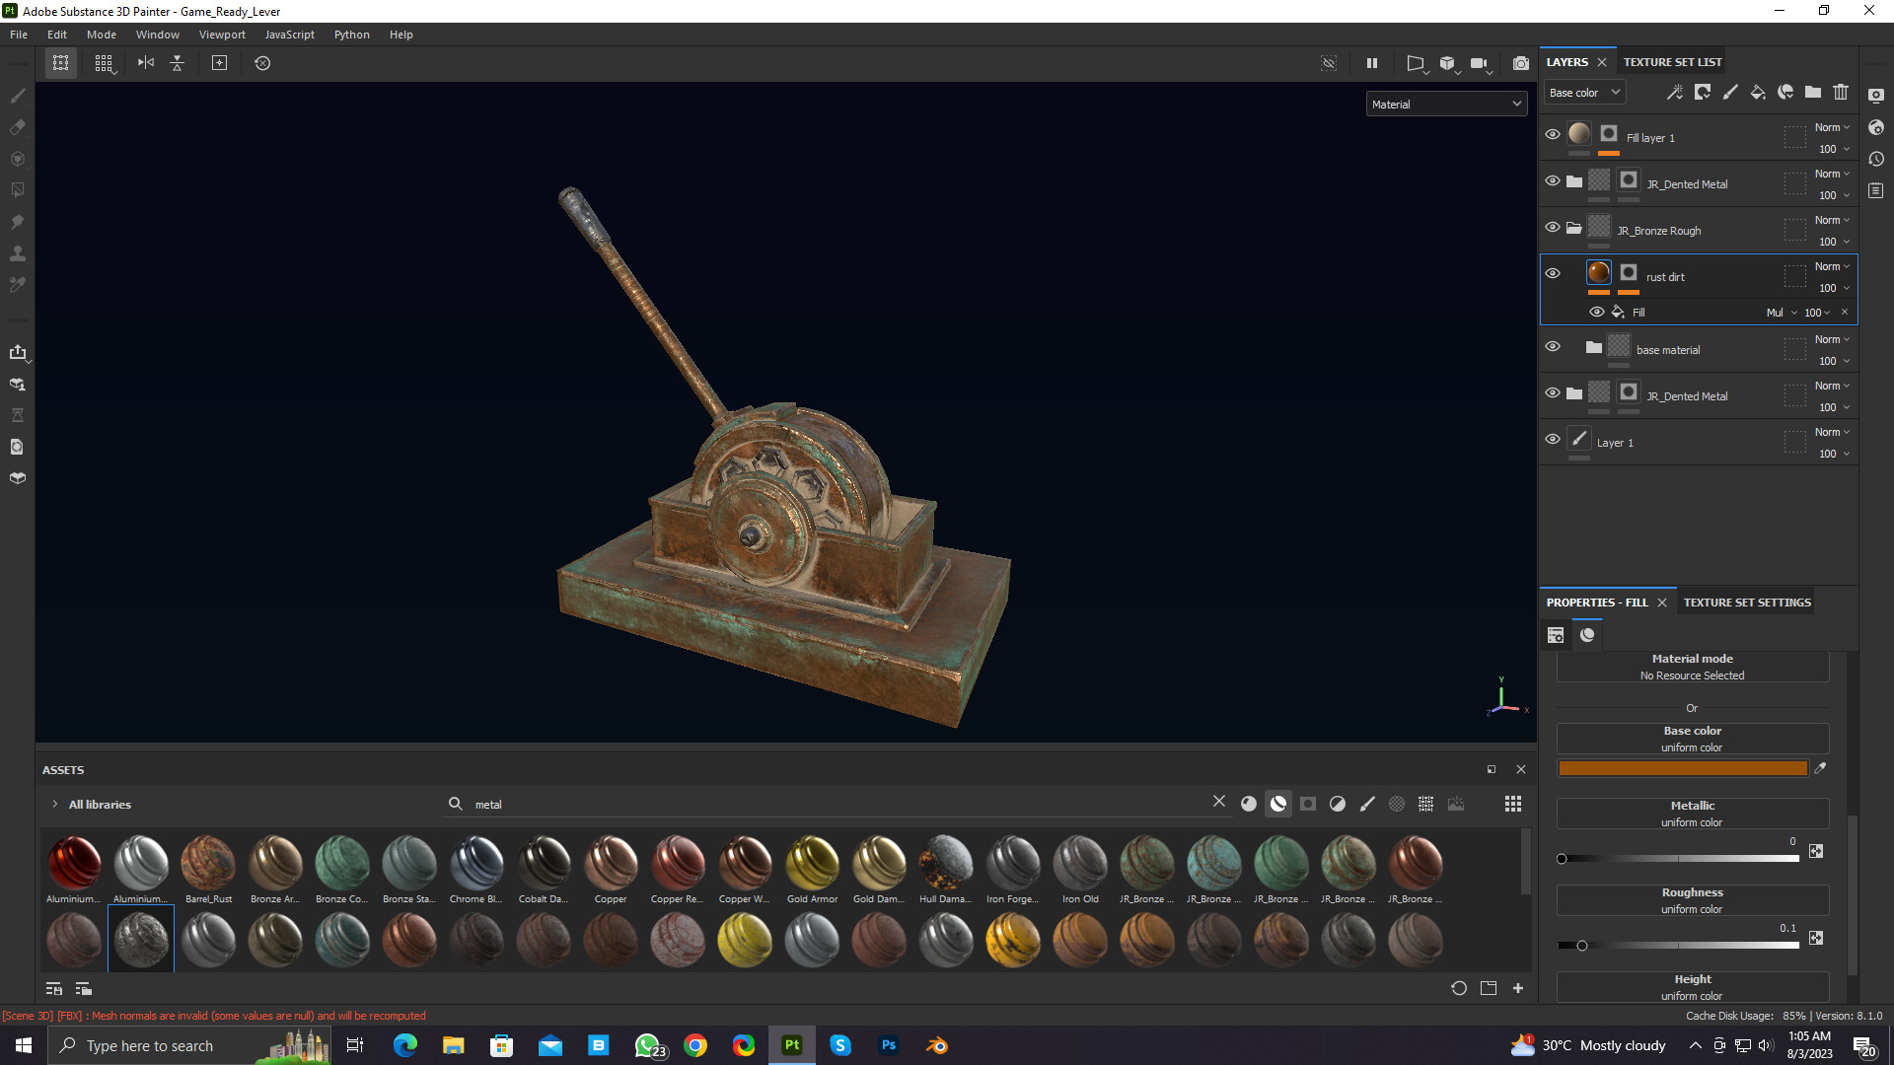Delete layer with trash bin icon
Viewport: 1894px width, 1065px height.
(1840, 92)
